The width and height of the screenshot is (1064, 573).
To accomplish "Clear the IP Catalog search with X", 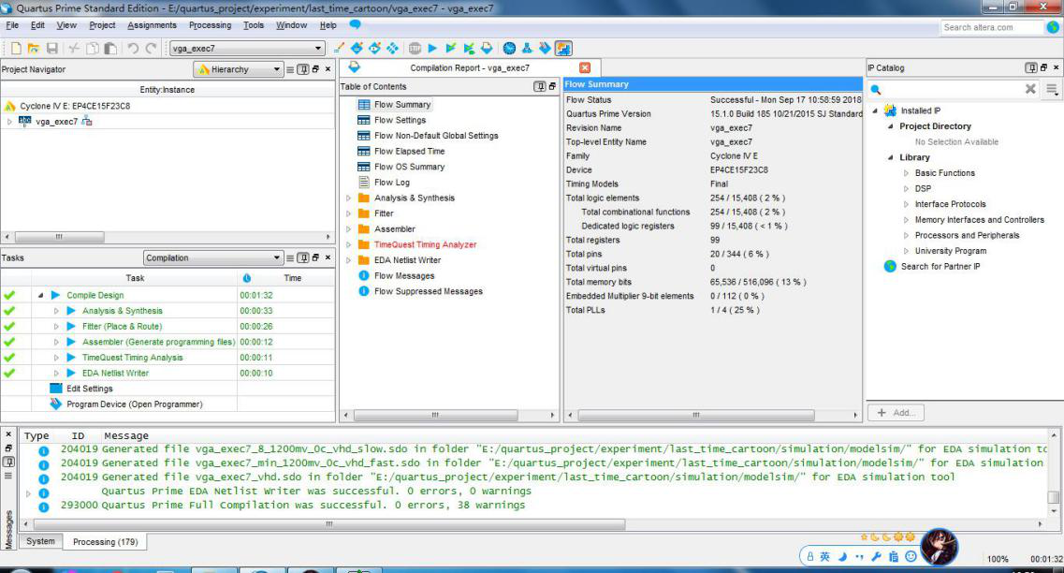I will pyautogui.click(x=1030, y=89).
